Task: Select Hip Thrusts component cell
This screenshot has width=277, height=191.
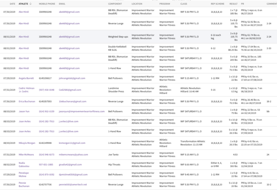Action: (x=114, y=165)
